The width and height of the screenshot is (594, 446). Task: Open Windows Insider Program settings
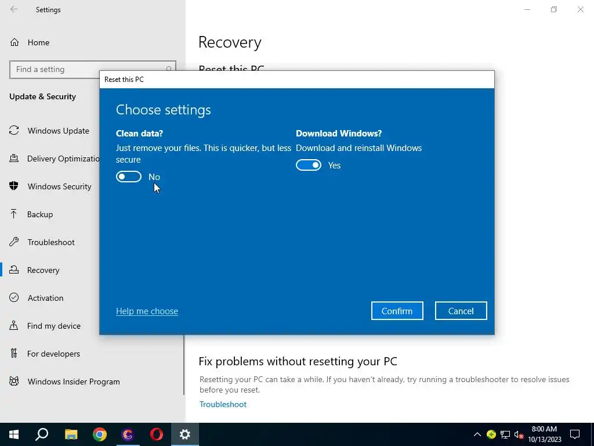[74, 382]
